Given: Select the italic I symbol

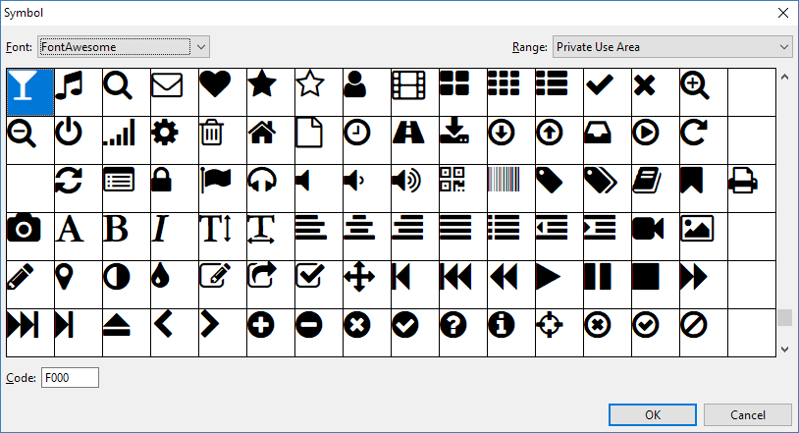Looking at the screenshot, I should tap(175, 236).
